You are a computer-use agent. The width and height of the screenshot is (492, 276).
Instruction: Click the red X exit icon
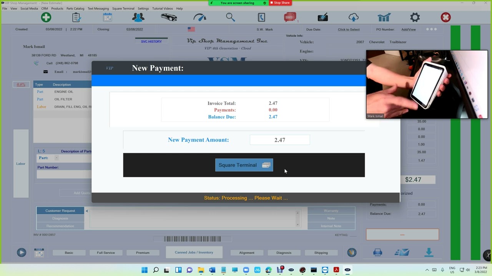tap(446, 17)
